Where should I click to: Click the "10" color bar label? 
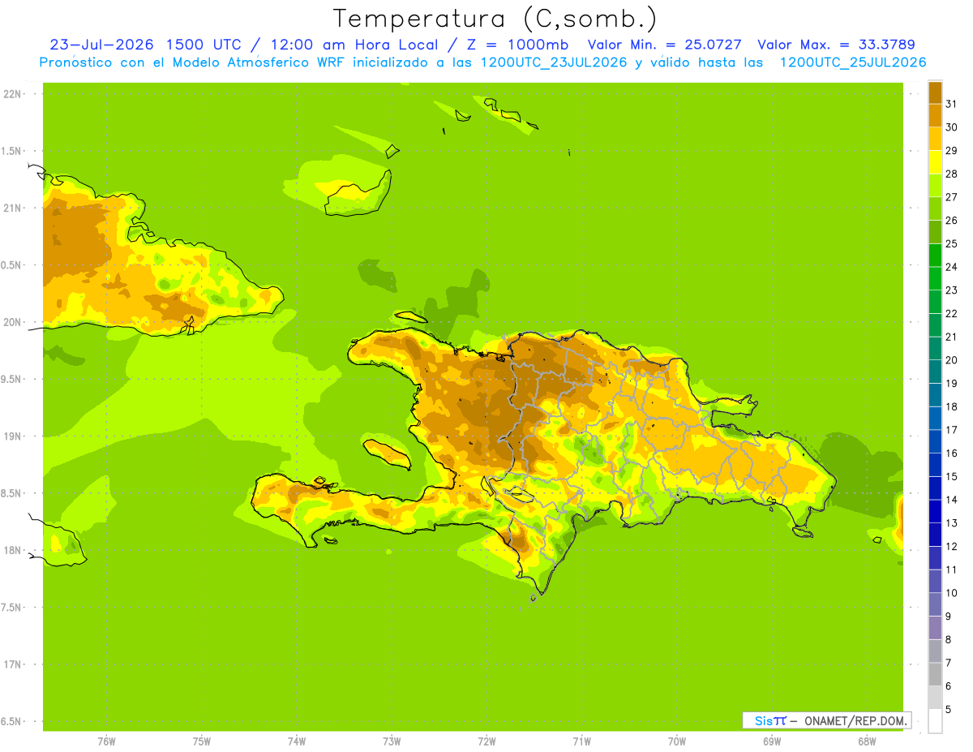click(952, 593)
